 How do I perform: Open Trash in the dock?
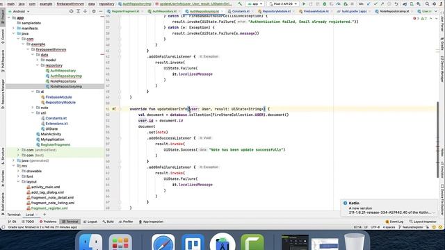354,242
